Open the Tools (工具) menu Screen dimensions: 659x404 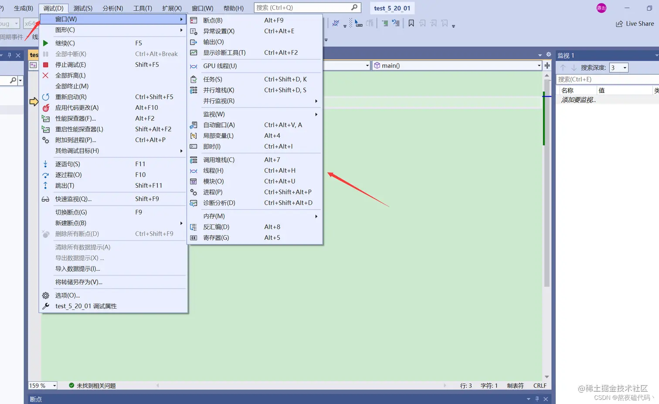point(143,8)
